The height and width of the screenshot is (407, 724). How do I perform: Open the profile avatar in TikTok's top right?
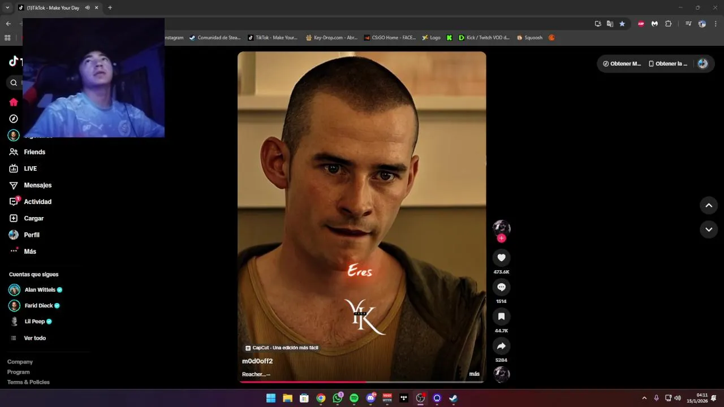pyautogui.click(x=703, y=64)
